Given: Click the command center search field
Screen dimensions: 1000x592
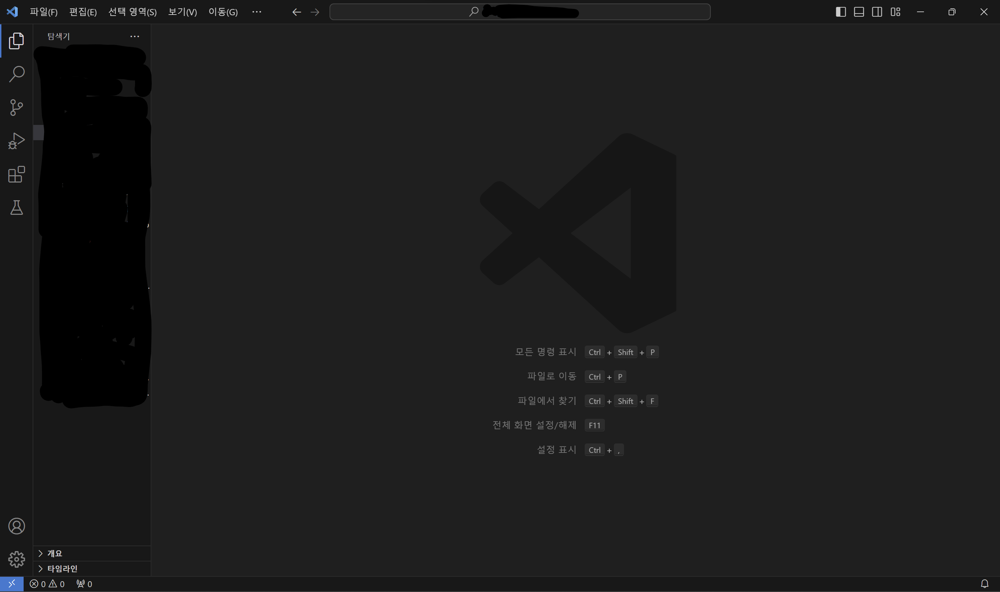Looking at the screenshot, I should pos(519,12).
